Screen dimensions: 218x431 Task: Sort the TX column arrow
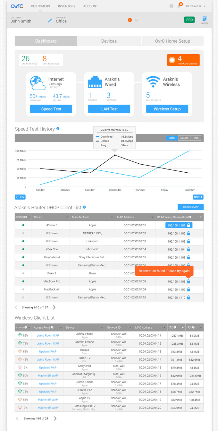coord(183,328)
